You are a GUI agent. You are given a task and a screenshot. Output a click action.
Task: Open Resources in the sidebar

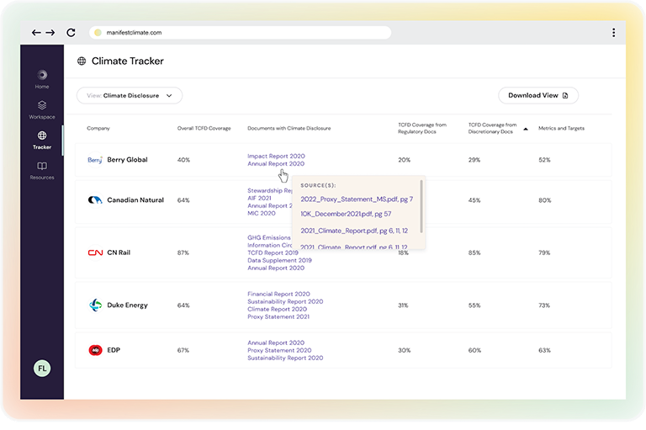pyautogui.click(x=42, y=171)
